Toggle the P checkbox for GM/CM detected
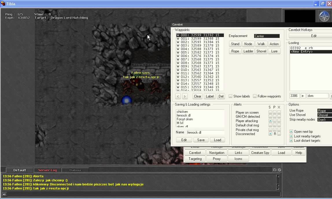The width and height of the screenshot is (332, 199). point(275,117)
